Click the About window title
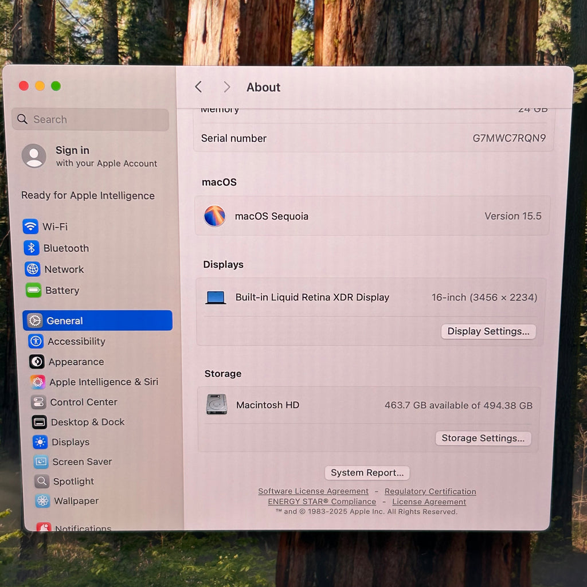Screen dimensions: 587x587 point(263,87)
